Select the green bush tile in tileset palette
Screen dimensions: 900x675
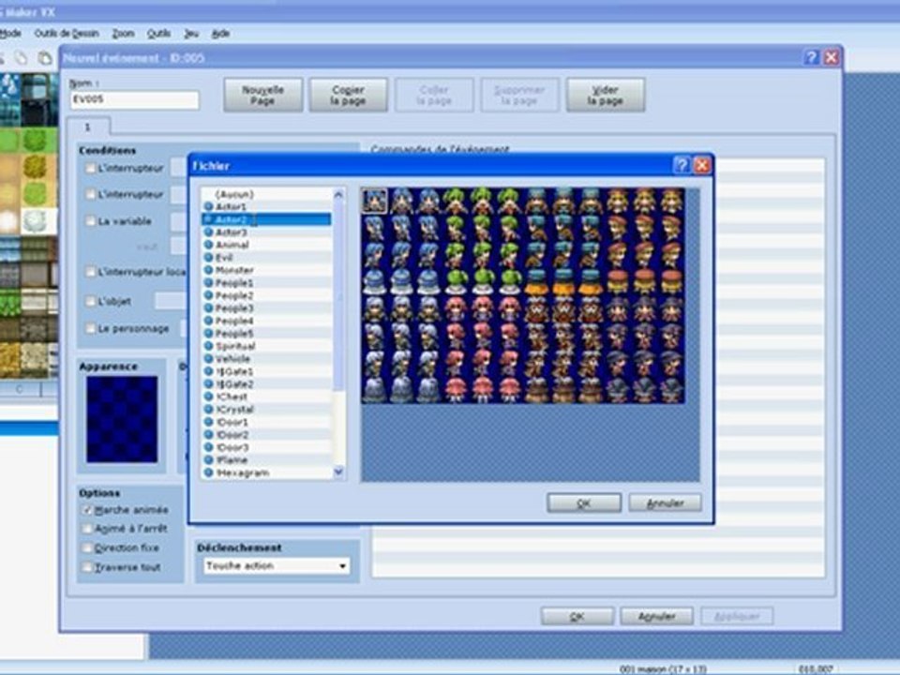[35, 141]
